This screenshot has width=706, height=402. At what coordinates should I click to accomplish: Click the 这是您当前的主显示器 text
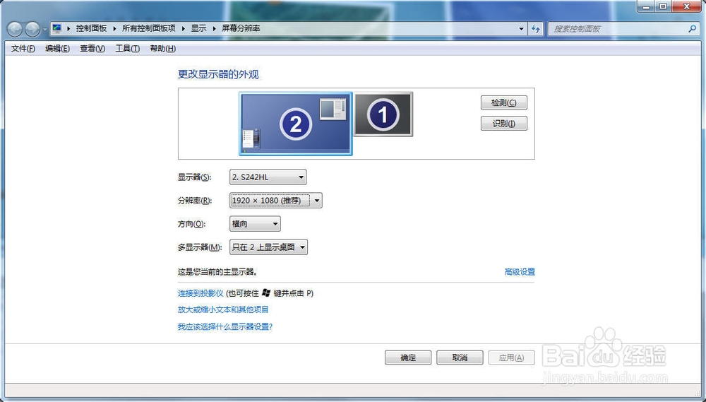(217, 272)
